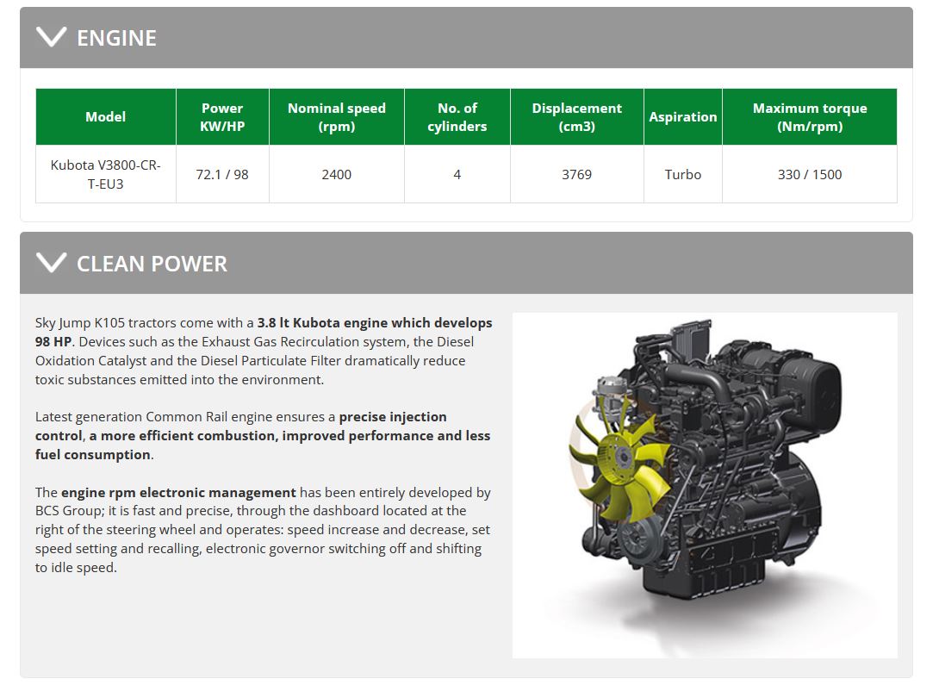
Task: Collapse the ENGINE section chevron
Action: point(52,37)
